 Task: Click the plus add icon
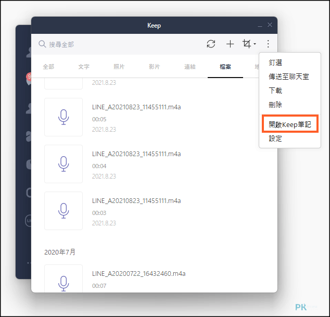click(x=230, y=44)
